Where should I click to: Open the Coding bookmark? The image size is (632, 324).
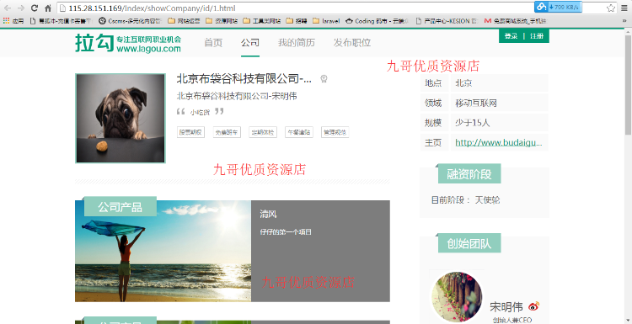377,21
